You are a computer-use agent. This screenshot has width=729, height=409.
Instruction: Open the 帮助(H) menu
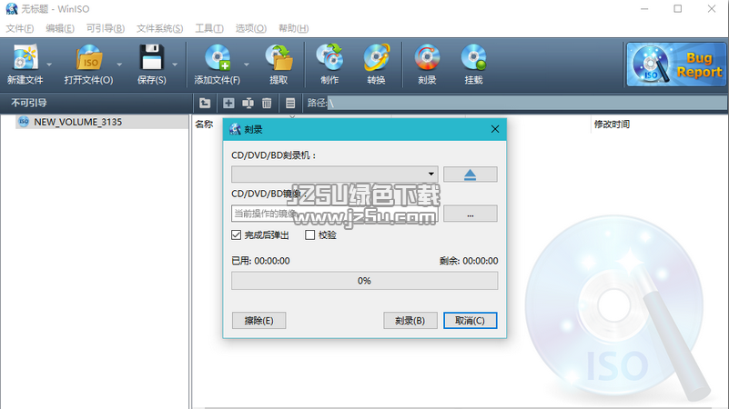(293, 28)
